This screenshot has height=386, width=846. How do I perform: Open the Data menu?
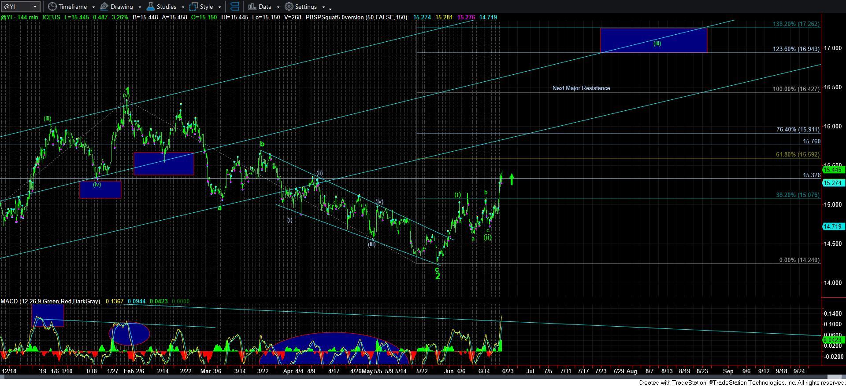pos(265,7)
